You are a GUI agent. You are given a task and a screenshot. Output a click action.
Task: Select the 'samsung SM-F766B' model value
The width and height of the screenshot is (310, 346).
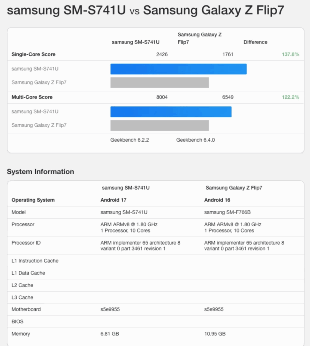pyautogui.click(x=227, y=212)
